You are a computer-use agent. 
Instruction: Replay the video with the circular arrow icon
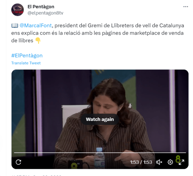(19, 162)
